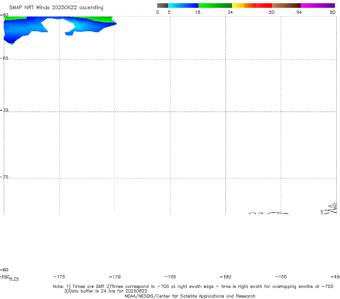Click longitude label '-155'
Viewport: 340px width, 299px height.
click(x=281, y=276)
